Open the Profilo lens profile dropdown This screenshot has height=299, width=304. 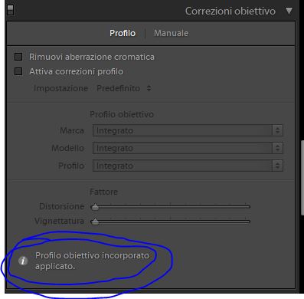pos(188,166)
